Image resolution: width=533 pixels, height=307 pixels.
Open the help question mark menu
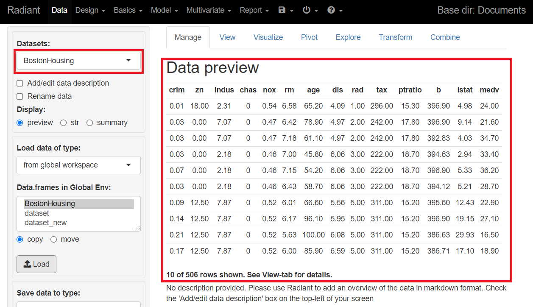(335, 10)
